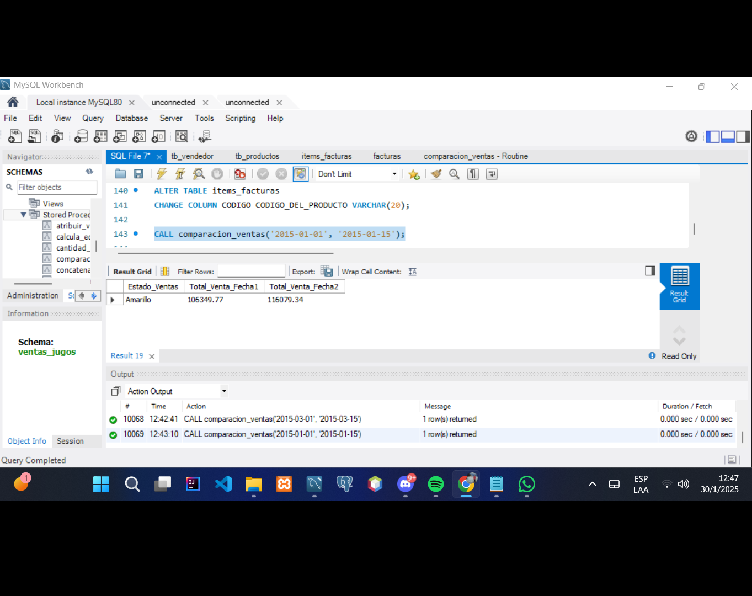Create a new function icon
This screenshot has width=752, height=596.
pyautogui.click(x=158, y=136)
